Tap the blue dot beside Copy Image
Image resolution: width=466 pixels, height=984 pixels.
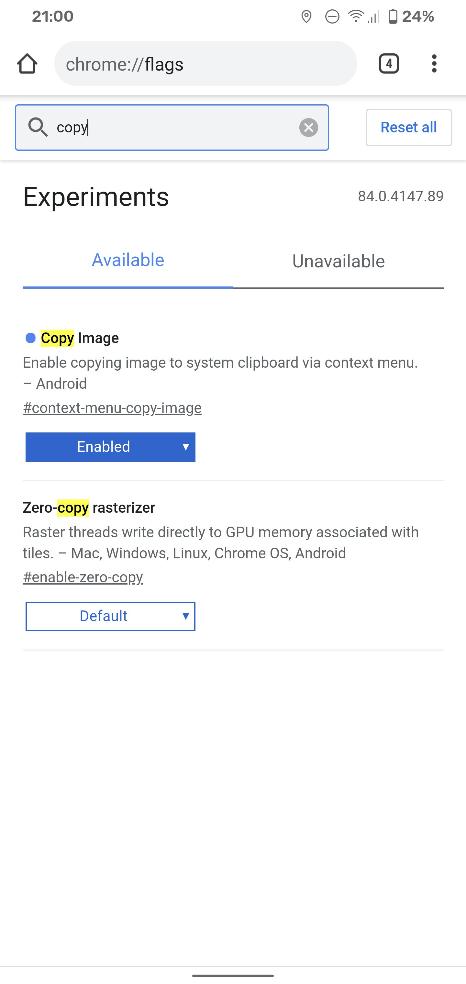coord(30,338)
